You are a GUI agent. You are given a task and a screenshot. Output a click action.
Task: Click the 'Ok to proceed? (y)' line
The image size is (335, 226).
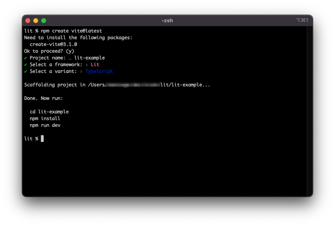tap(49, 51)
